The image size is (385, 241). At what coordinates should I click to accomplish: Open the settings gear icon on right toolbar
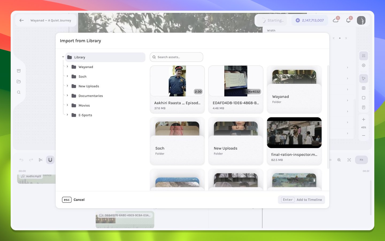pos(364,65)
